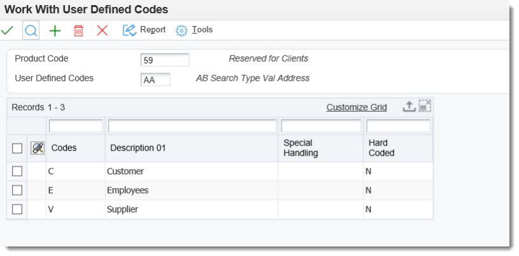Viewport: 519px width, 256px height.
Task: Click the red X Close icon
Action: coord(102,30)
